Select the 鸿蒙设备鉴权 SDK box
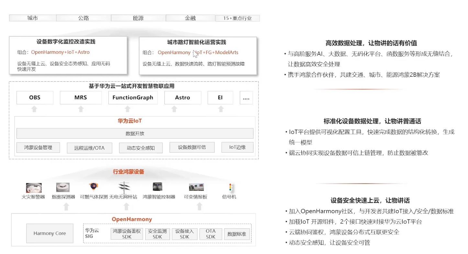 click(x=127, y=234)
